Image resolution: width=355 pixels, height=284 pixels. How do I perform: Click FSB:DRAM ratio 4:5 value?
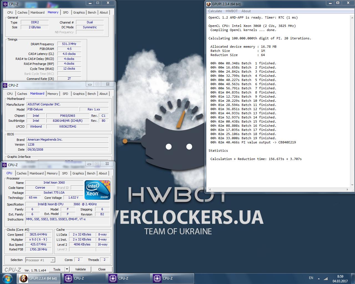point(69,49)
